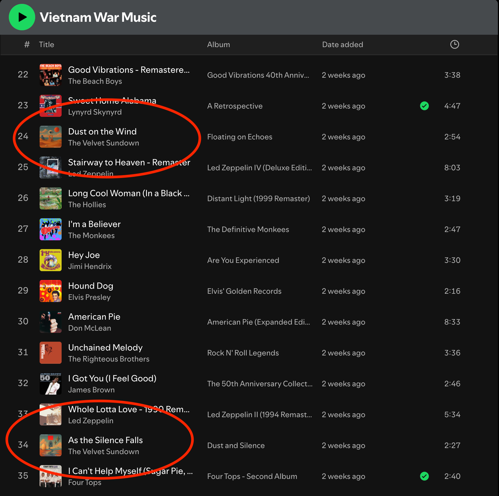Screen dimensions: 499x496
Task: Open album Distant Light (1999 Remaster)
Action: pyautogui.click(x=259, y=199)
